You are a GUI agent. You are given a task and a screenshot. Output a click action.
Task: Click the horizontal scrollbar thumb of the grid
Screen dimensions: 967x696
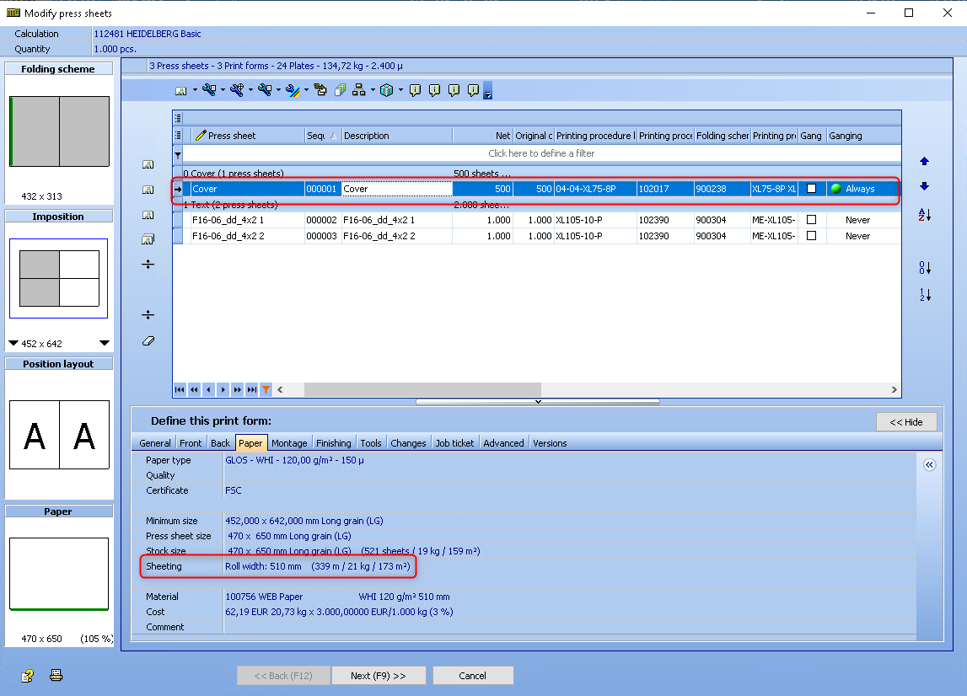422,389
